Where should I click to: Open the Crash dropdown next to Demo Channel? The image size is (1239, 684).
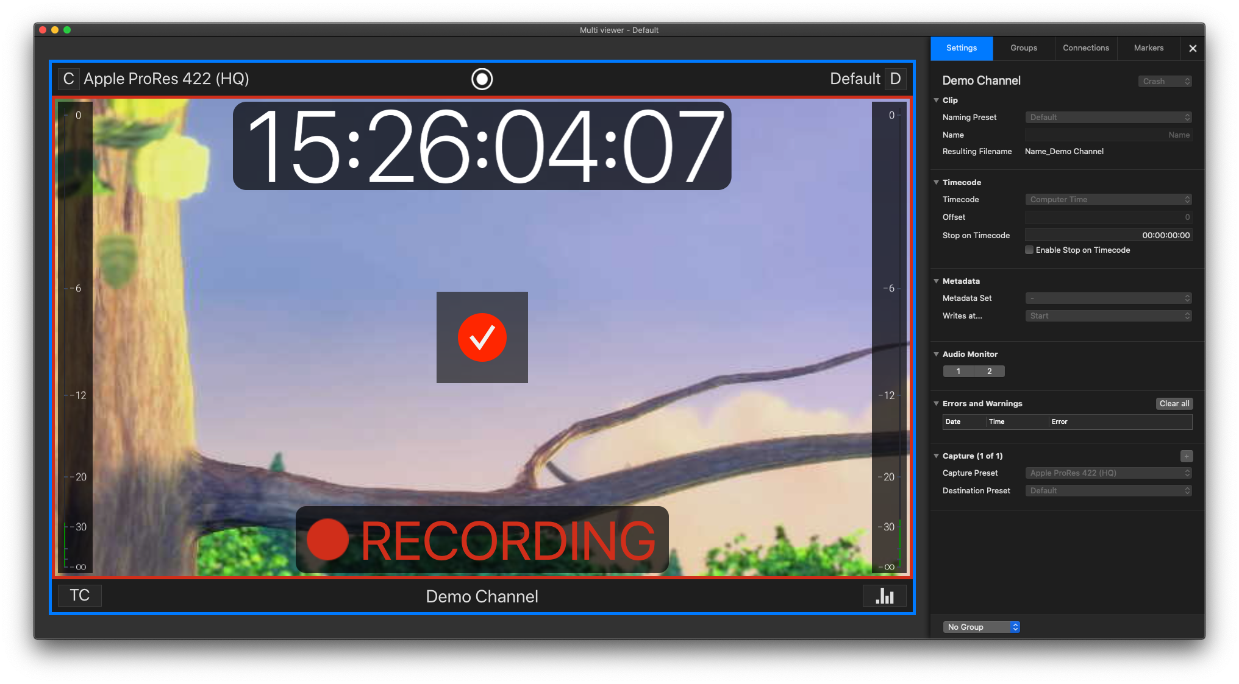pyautogui.click(x=1165, y=82)
